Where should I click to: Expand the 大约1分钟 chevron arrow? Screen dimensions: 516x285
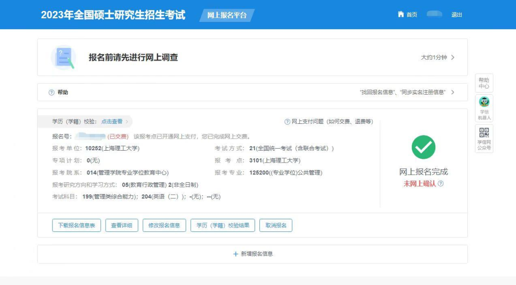[453, 57]
